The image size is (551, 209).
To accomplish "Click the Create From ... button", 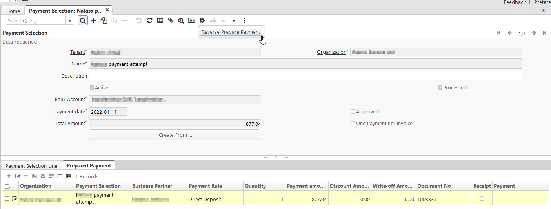I will (174, 135).
